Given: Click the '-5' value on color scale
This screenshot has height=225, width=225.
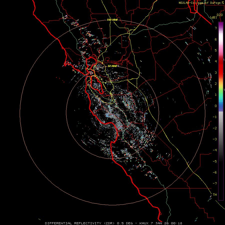Looking at the screenshot, I should pyautogui.click(x=215, y=161).
